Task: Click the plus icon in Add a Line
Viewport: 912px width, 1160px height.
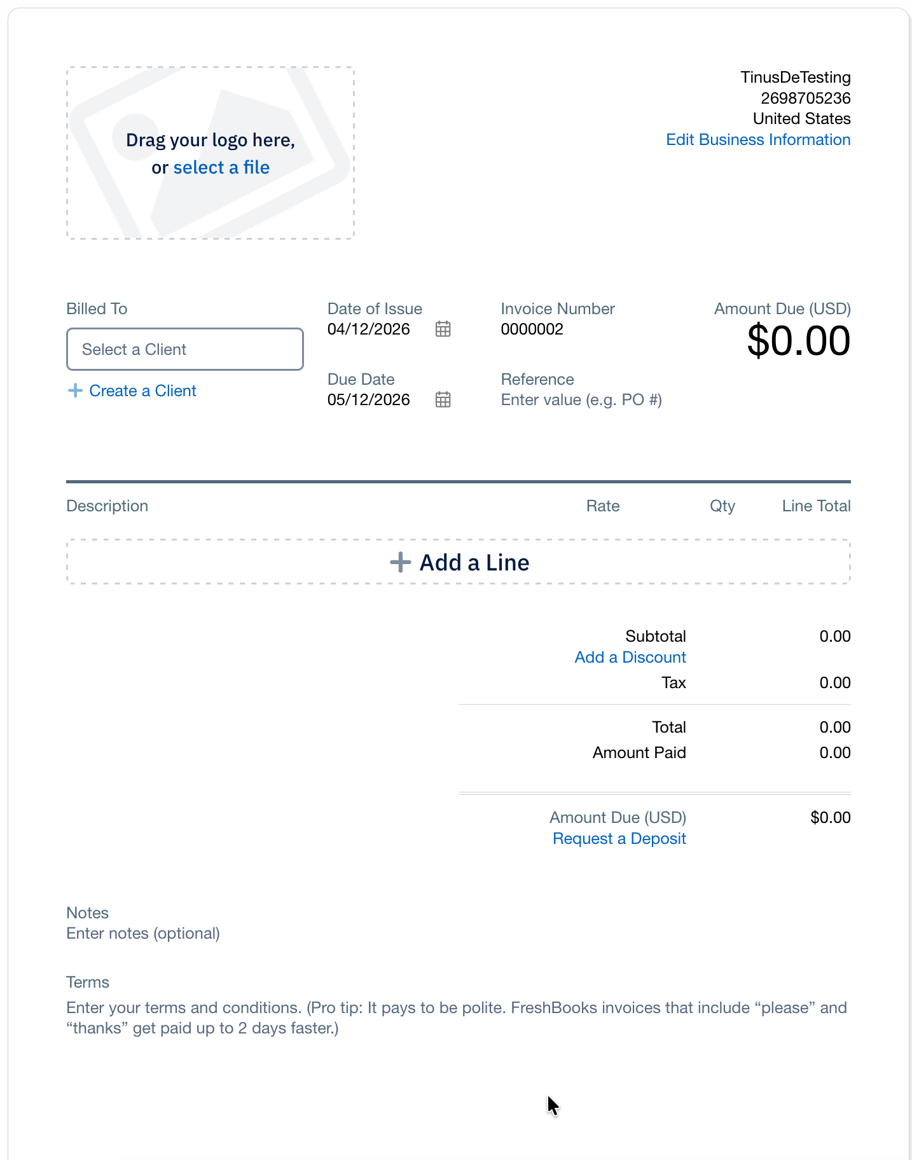Action: pyautogui.click(x=400, y=562)
